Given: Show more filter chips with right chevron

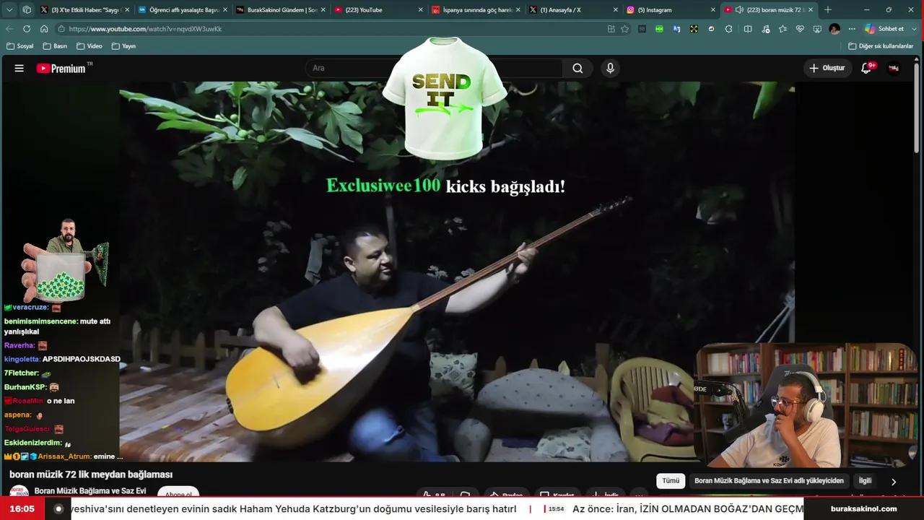Looking at the screenshot, I should point(894,481).
